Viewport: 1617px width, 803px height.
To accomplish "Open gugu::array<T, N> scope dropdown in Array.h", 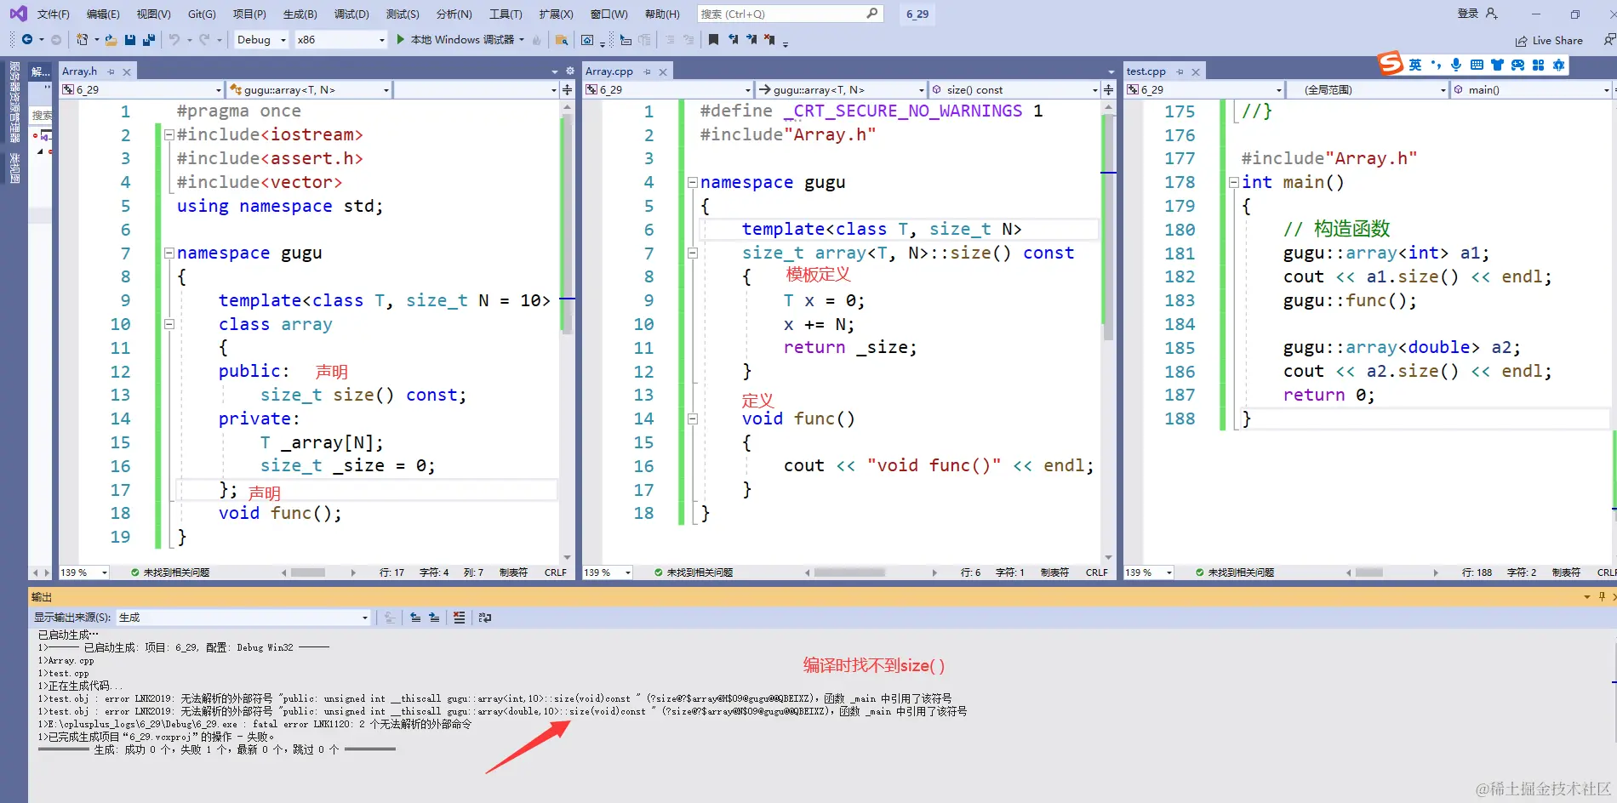I will point(310,89).
